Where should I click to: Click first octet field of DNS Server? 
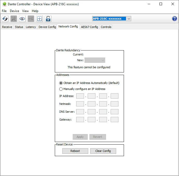[80, 112]
